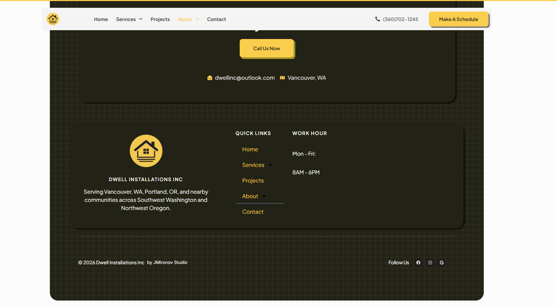The height and width of the screenshot is (306, 557).
Task: Click the Mon - Fri: text
Action: pyautogui.click(x=304, y=154)
